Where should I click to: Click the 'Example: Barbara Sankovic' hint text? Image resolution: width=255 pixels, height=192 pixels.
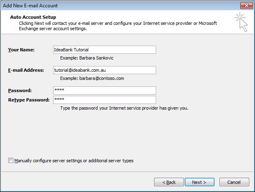[87, 58]
